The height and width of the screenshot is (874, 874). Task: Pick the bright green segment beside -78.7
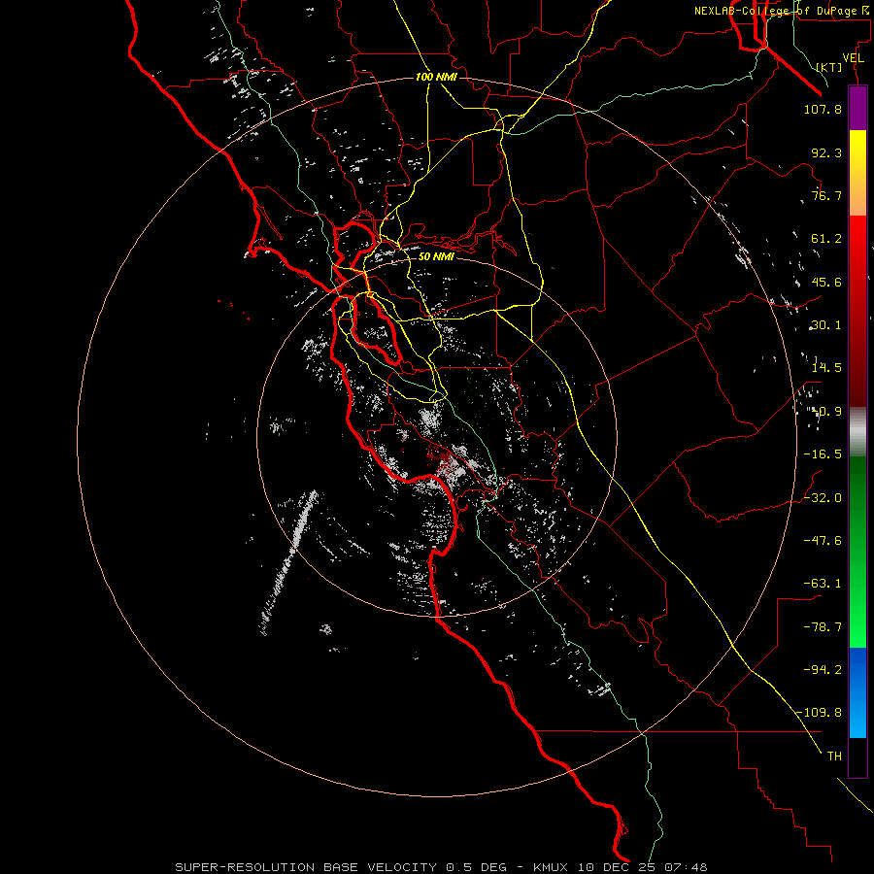tap(857, 627)
